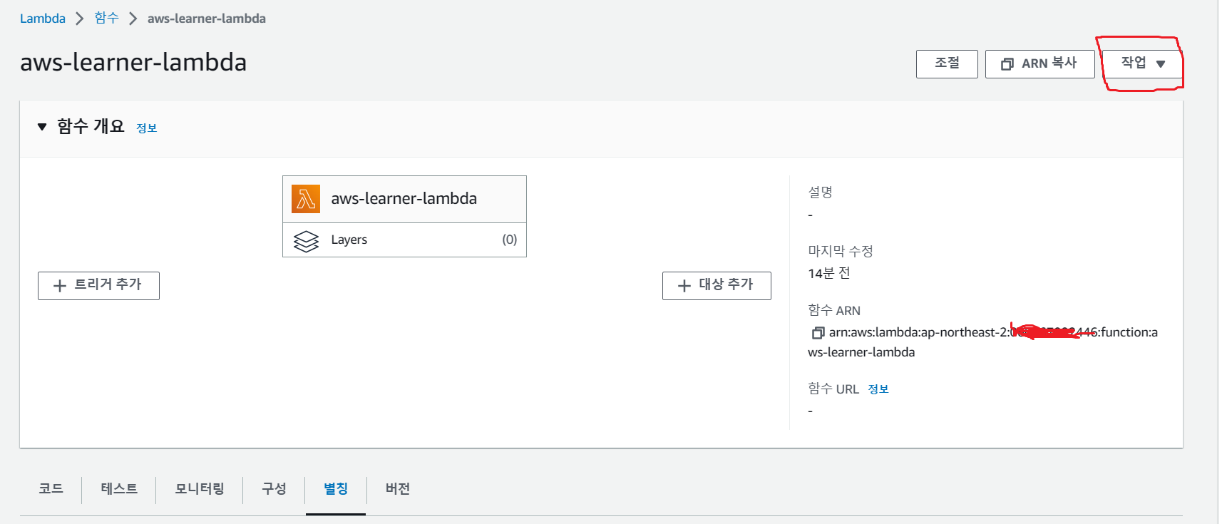Switch to the 코드 tab
Viewport: 1227px width, 524px height.
pyautogui.click(x=51, y=489)
